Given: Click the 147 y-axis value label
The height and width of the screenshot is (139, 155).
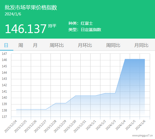Looking at the screenshot, I should 4,54.
